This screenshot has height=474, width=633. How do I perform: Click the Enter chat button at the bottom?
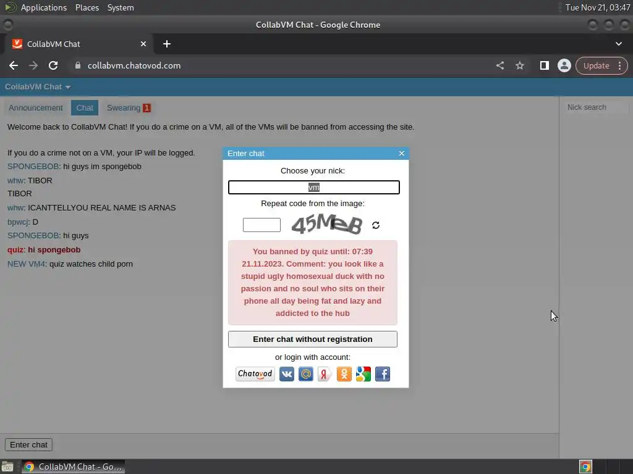(x=28, y=445)
